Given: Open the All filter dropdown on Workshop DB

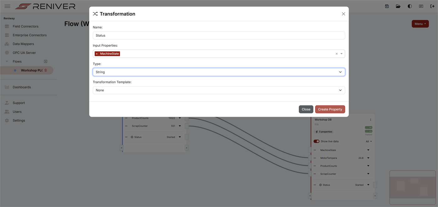Looking at the screenshot, I should (368, 141).
